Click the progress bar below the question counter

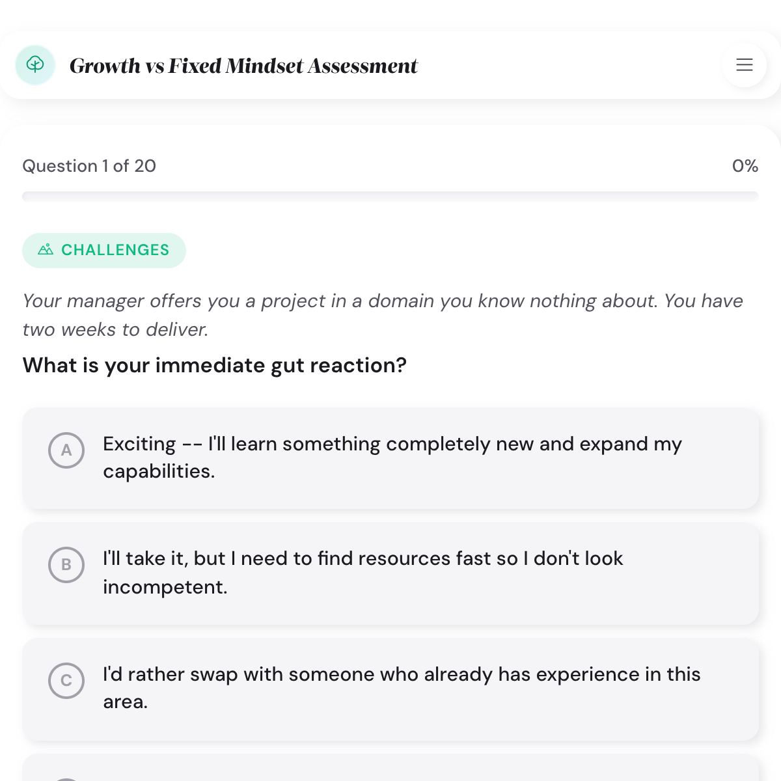[x=390, y=195]
